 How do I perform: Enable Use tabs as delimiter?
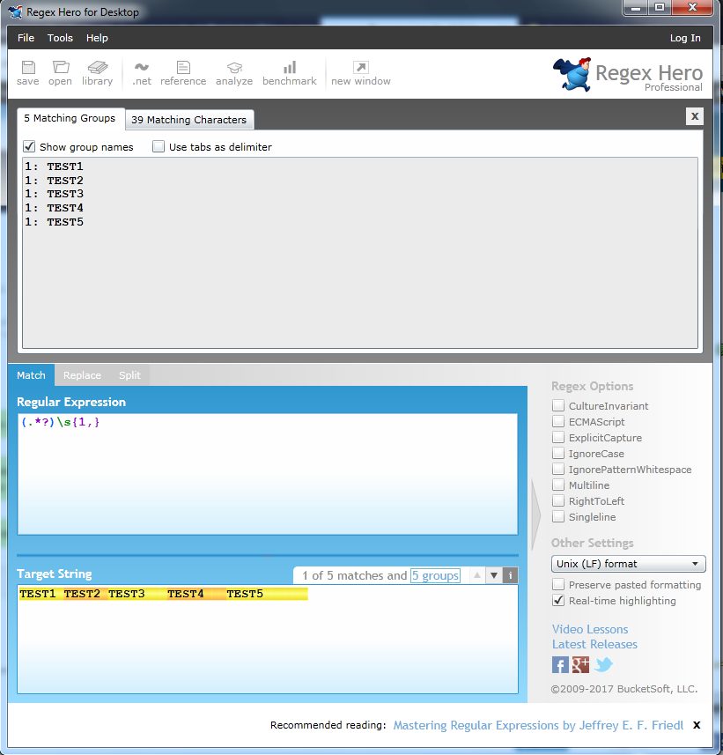159,146
